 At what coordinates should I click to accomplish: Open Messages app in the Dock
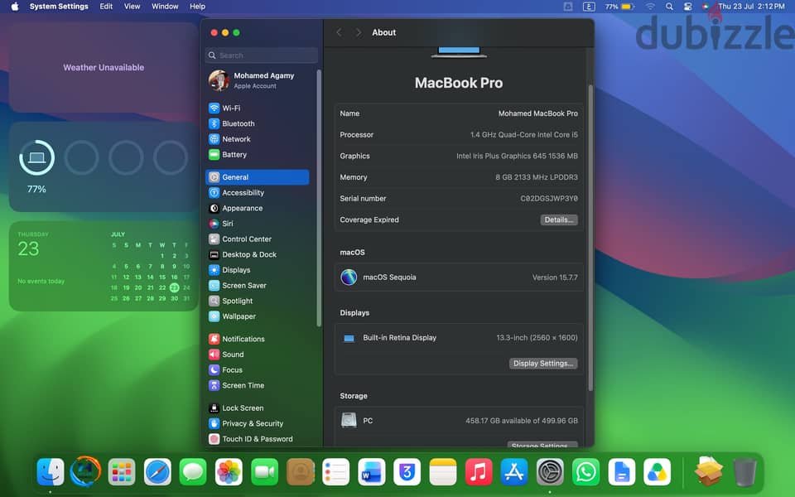click(193, 471)
